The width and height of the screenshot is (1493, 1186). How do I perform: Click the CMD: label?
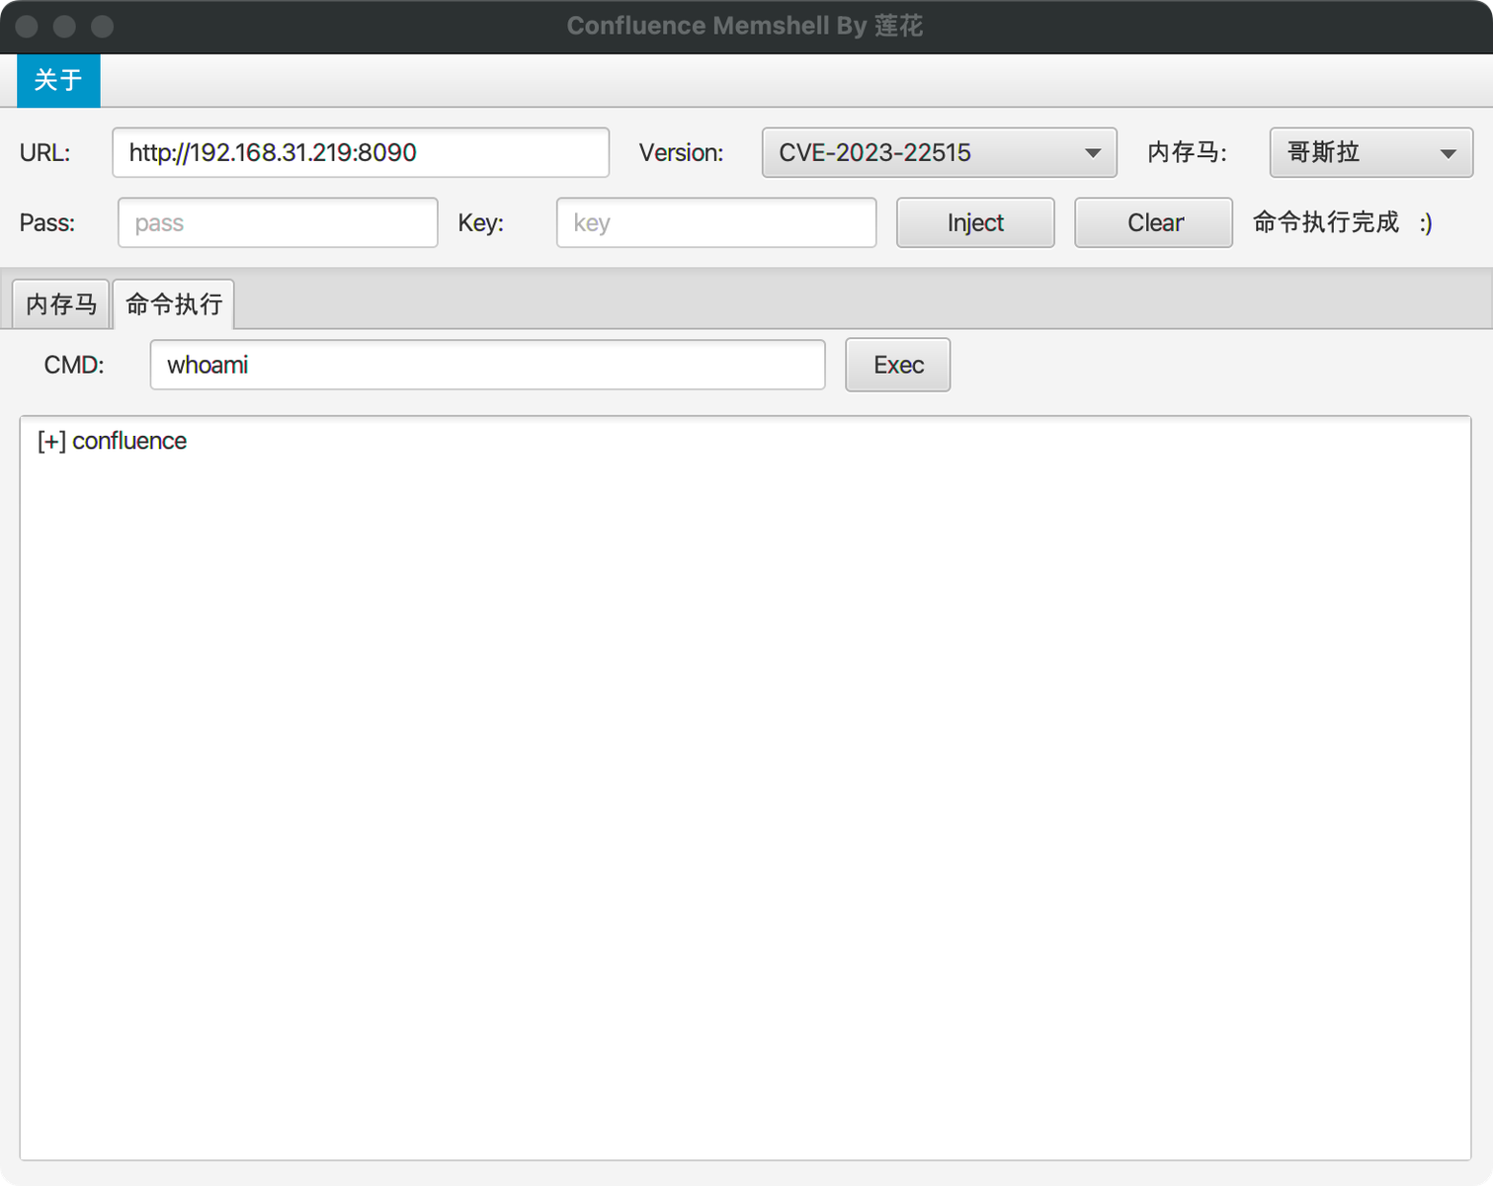74,365
